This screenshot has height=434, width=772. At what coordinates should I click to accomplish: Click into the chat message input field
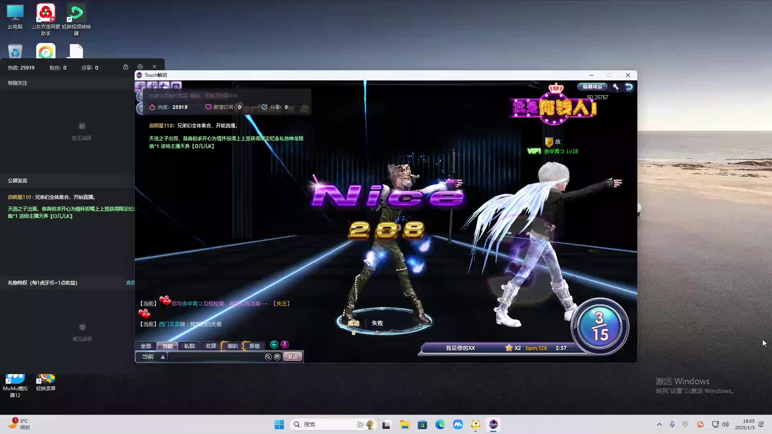pos(215,357)
